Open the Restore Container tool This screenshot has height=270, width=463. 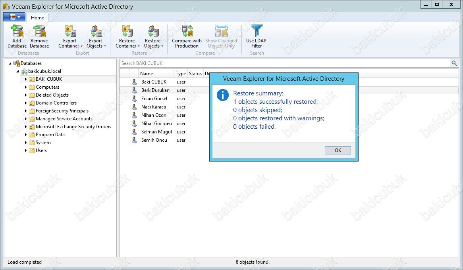click(127, 36)
